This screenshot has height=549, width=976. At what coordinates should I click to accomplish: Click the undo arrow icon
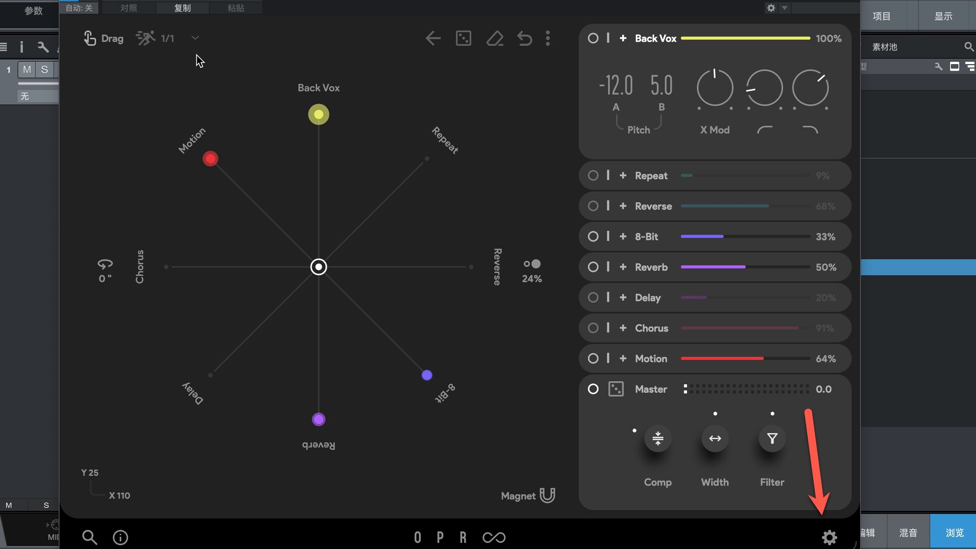click(525, 38)
